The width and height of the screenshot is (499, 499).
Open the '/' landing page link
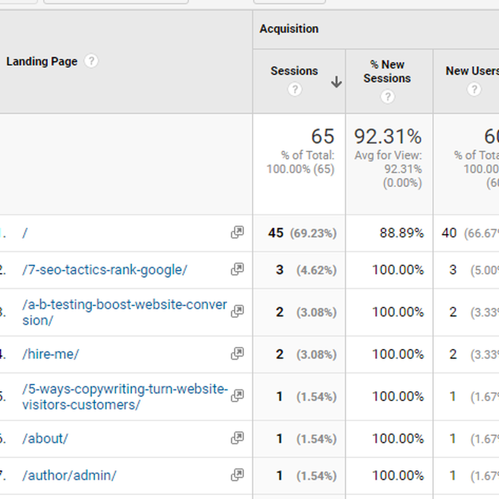click(x=25, y=233)
